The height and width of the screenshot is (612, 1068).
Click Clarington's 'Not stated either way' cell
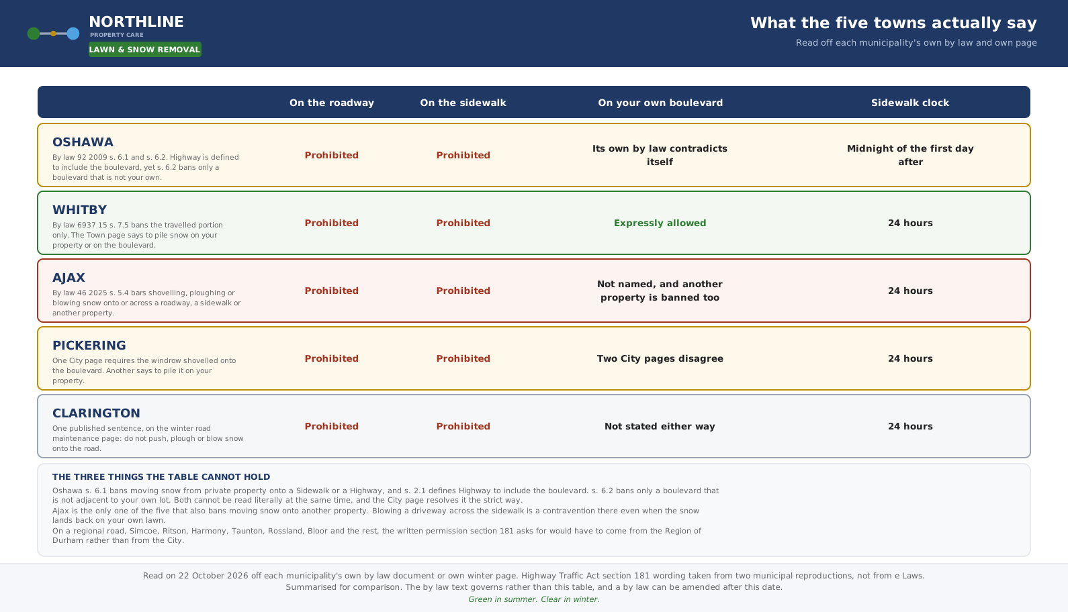point(660,426)
